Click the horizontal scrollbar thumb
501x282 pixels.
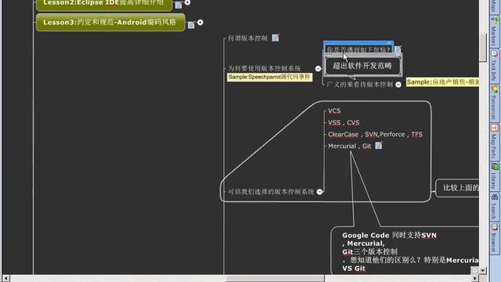276,279
